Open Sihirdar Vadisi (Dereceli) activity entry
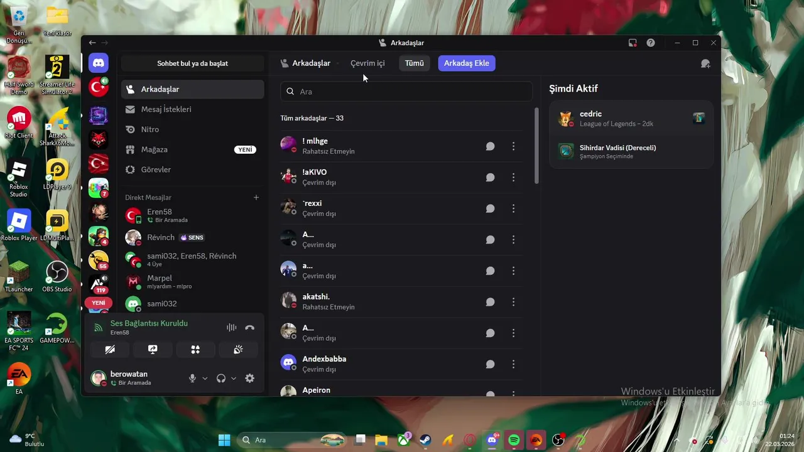 631,151
